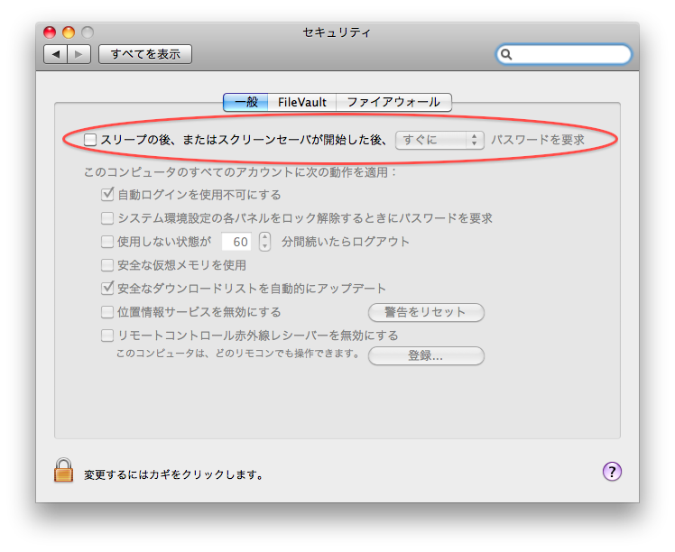Click the minutes stepper arrows
Screen dimensions: 675x552
click(264, 242)
